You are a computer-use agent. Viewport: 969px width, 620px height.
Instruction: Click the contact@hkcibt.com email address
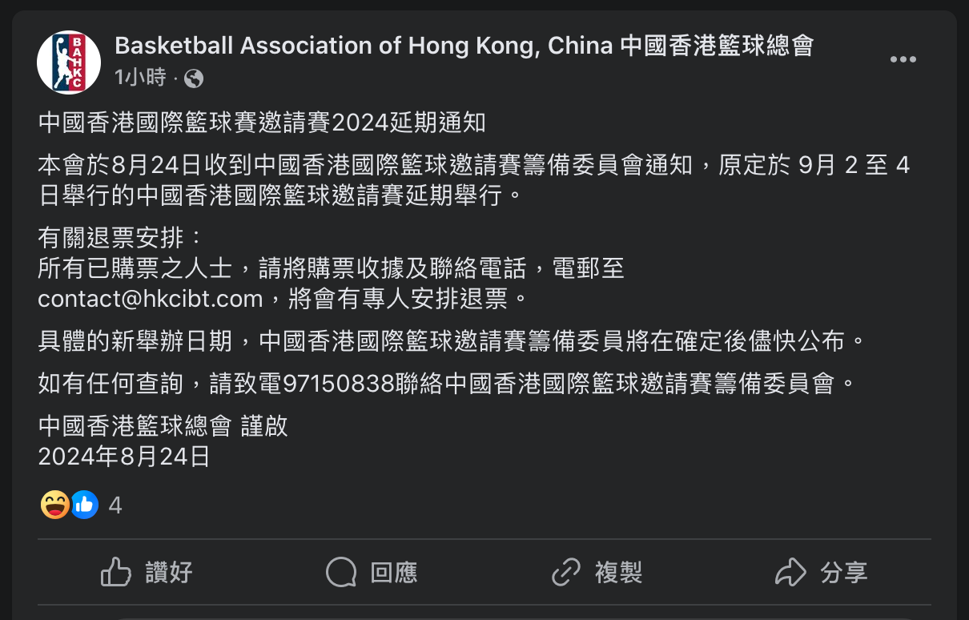tap(151, 300)
